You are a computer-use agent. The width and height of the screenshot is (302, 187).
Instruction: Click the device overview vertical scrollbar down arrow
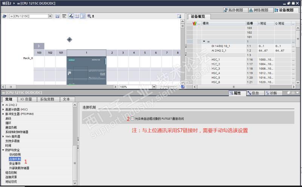pyautogui.click(x=298, y=82)
